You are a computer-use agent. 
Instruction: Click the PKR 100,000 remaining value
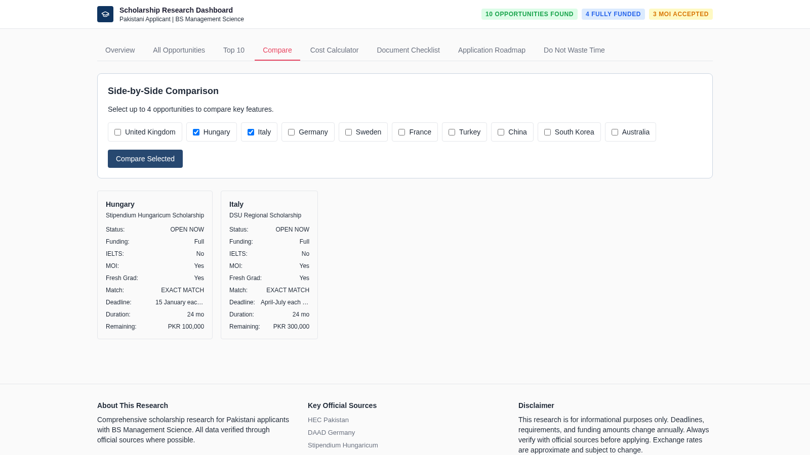(x=186, y=327)
